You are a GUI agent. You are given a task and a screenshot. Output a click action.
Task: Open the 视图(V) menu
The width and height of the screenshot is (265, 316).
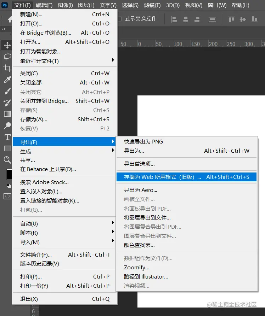coord(194,5)
